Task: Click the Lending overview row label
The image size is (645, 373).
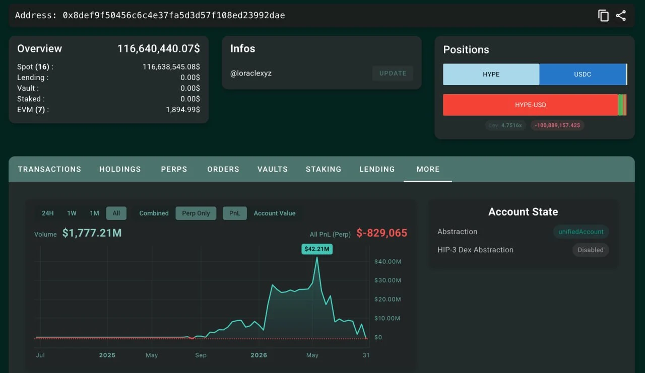Action: coord(33,78)
